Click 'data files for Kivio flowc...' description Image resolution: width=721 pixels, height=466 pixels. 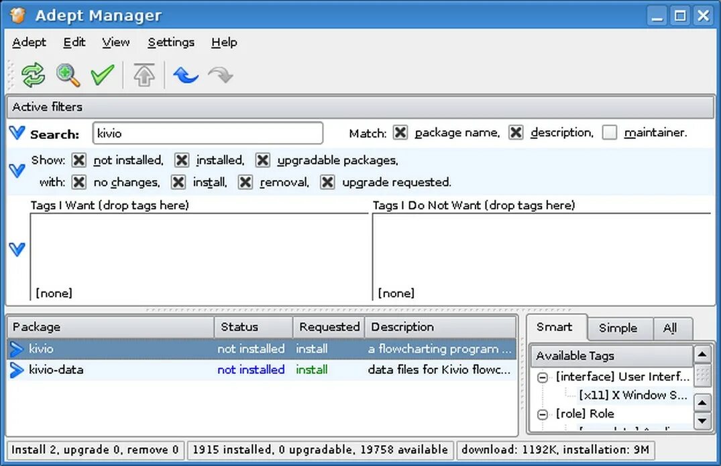(x=439, y=370)
